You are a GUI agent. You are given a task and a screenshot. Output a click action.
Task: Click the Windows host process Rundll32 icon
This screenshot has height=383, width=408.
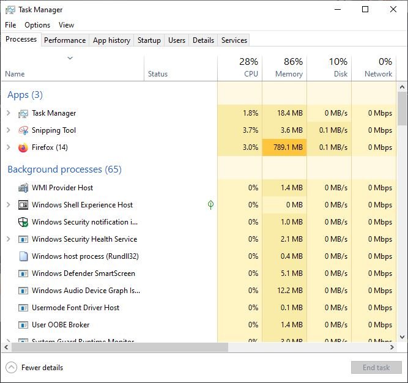pyautogui.click(x=23, y=256)
